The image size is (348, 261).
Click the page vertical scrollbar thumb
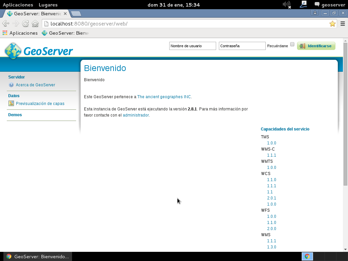(x=345, y=114)
